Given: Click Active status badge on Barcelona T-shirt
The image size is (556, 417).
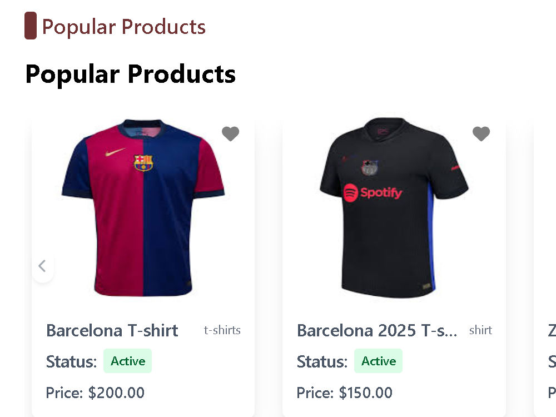Looking at the screenshot, I should [128, 361].
